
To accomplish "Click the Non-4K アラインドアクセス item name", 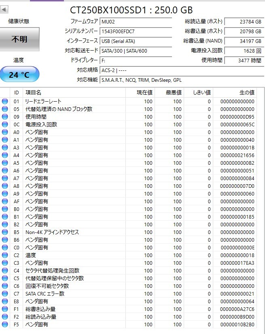I will pyautogui.click(x=52, y=232).
